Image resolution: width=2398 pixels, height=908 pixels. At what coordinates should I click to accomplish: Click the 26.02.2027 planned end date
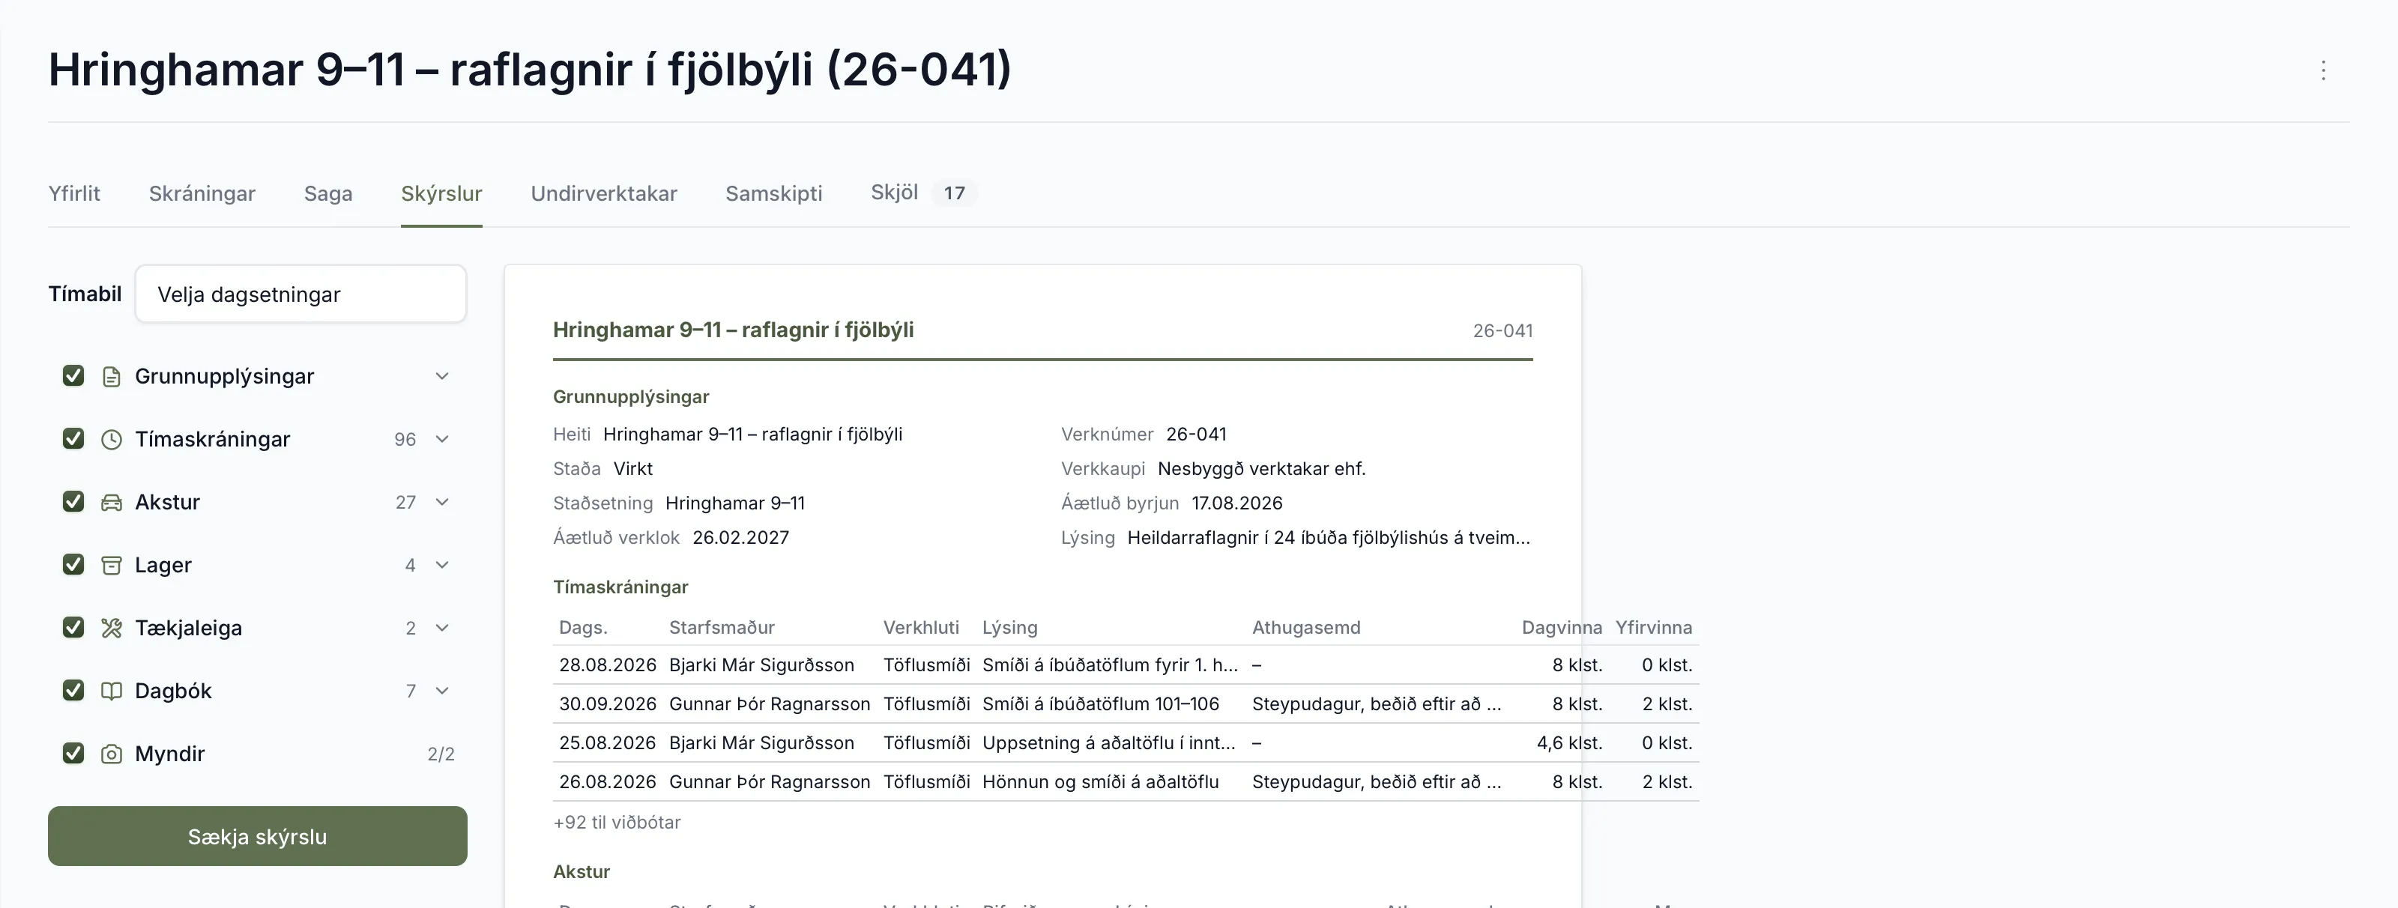pyautogui.click(x=741, y=538)
